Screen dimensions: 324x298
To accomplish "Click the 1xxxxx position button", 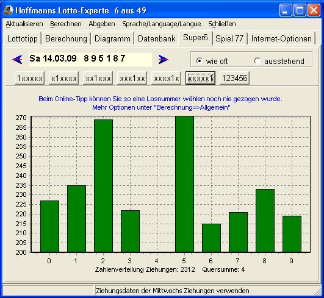I will point(29,78).
